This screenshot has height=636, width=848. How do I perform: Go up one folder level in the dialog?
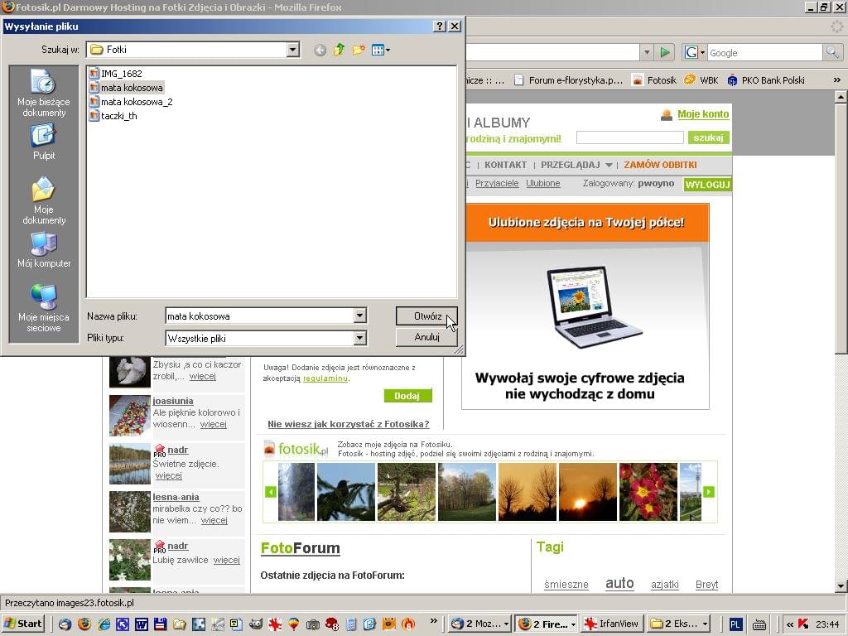click(x=339, y=51)
